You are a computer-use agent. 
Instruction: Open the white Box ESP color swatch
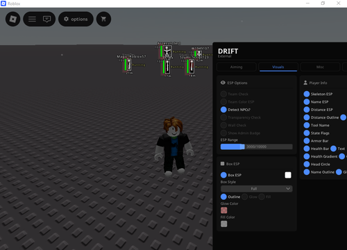[x=288, y=175]
